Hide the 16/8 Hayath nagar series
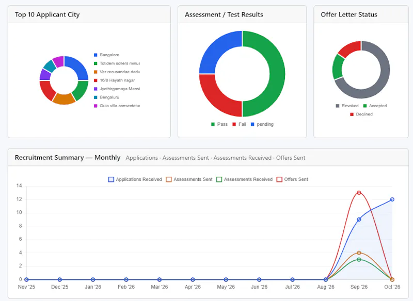Image resolution: width=413 pixels, height=301 pixels. pyautogui.click(x=114, y=80)
